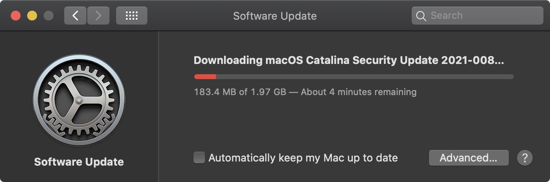550x182 pixels.
Task: Click the back arrow in toolbar
Action: click(75, 16)
